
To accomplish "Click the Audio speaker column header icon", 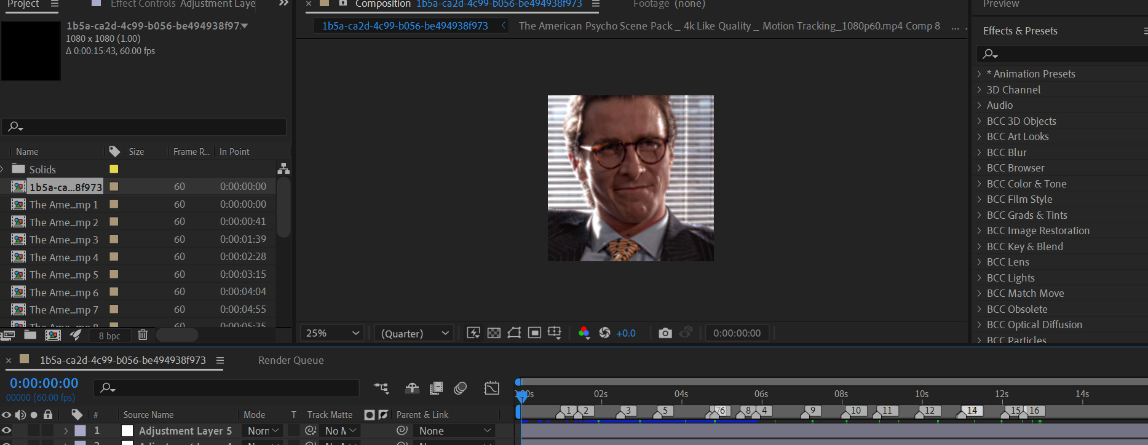I will coord(20,415).
